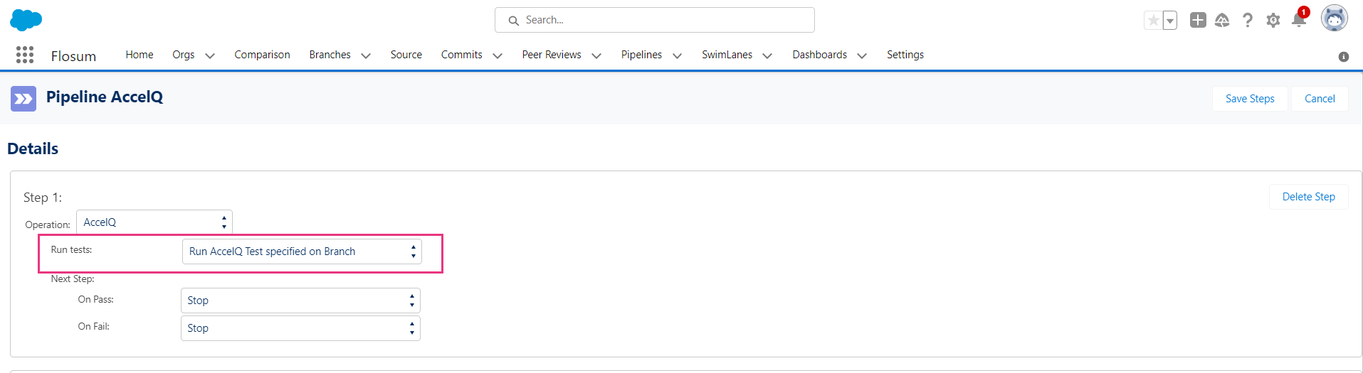Open the user profile avatar
This screenshot has height=373, width=1363.
[x=1335, y=18]
